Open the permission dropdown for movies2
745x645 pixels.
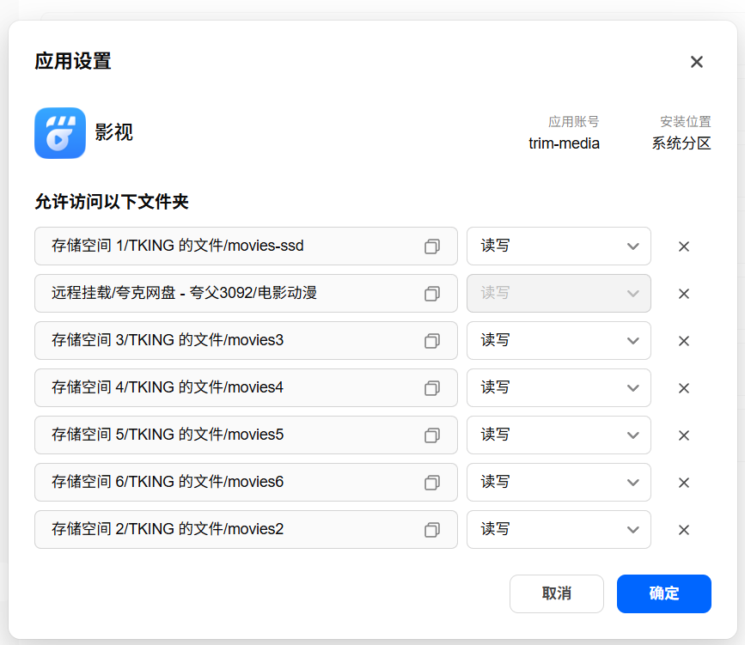tap(559, 530)
